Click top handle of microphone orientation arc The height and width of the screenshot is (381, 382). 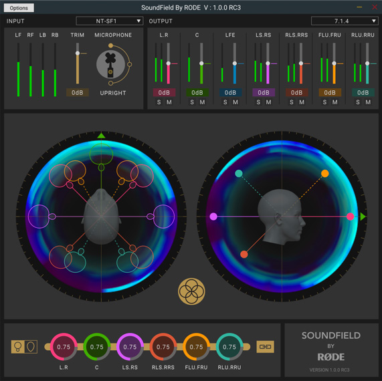110,45
